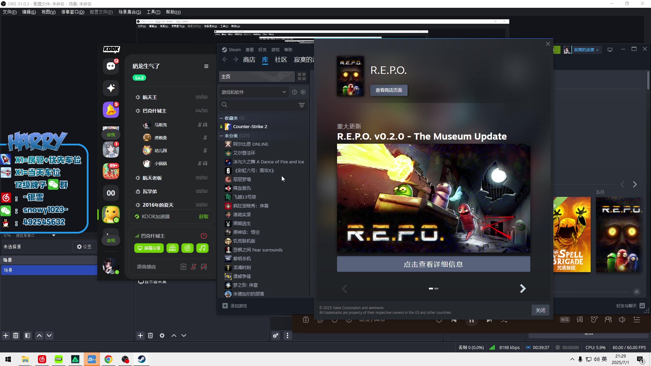Open Steam 好友 menu
This screenshot has height=366, width=651.
(x=262, y=50)
